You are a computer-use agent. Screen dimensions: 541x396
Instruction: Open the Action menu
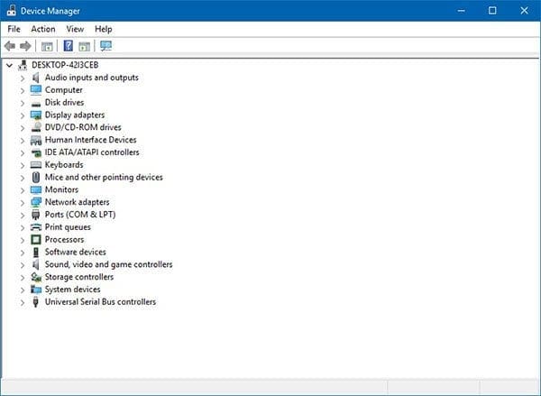[42, 29]
